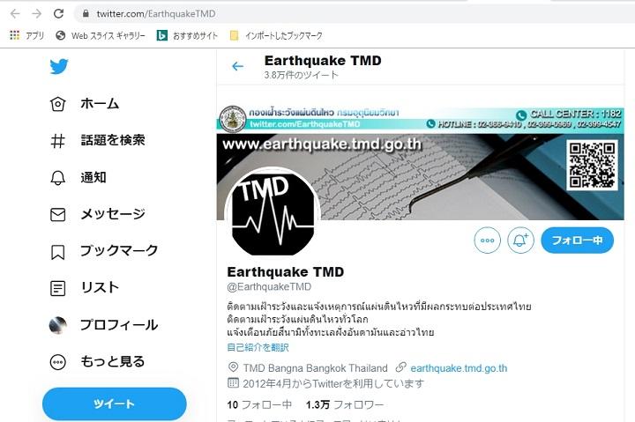The width and height of the screenshot is (635, 422).
Task: Click the Earthquake TMD profile picture
Action: tap(273, 215)
